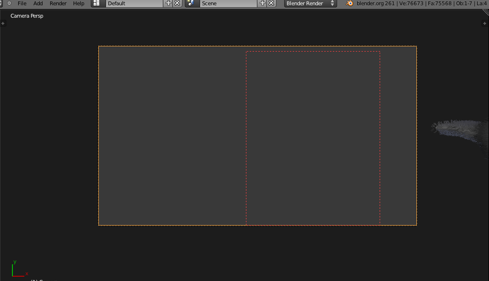Click the blender.org 261 version text
This screenshot has height=281, width=489.
(375, 3)
